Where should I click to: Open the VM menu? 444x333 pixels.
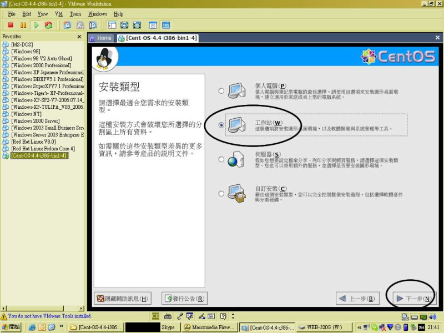pyautogui.click(x=59, y=14)
